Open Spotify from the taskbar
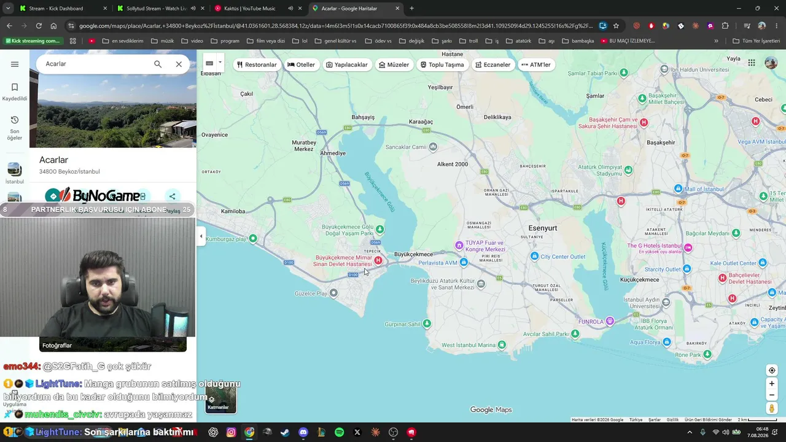The image size is (786, 442). (340, 432)
